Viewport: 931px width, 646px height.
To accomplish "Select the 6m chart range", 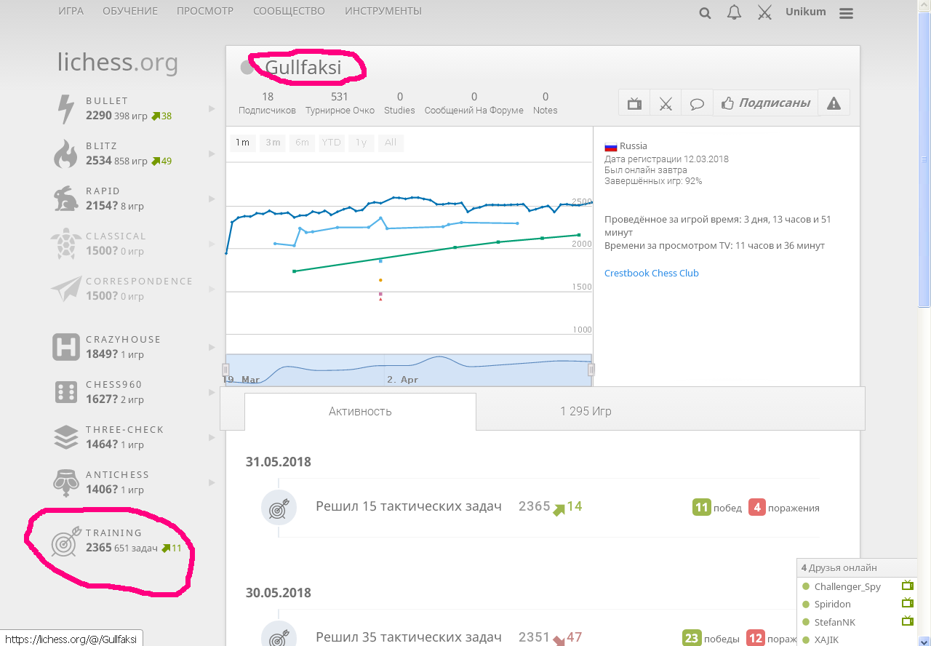I will pos(302,143).
